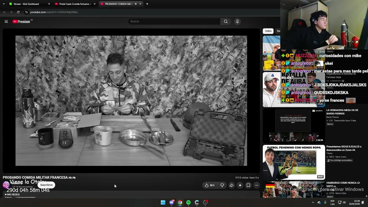Open the Batalla de Aura video thumbnail
The width and height of the screenshot is (368, 207).
click(294, 89)
